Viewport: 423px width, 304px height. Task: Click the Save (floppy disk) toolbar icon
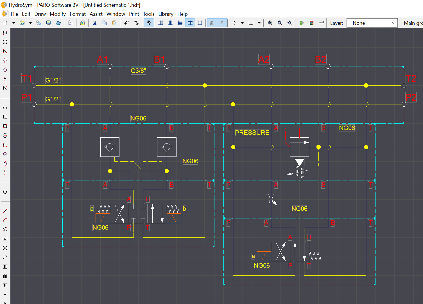[49, 23]
